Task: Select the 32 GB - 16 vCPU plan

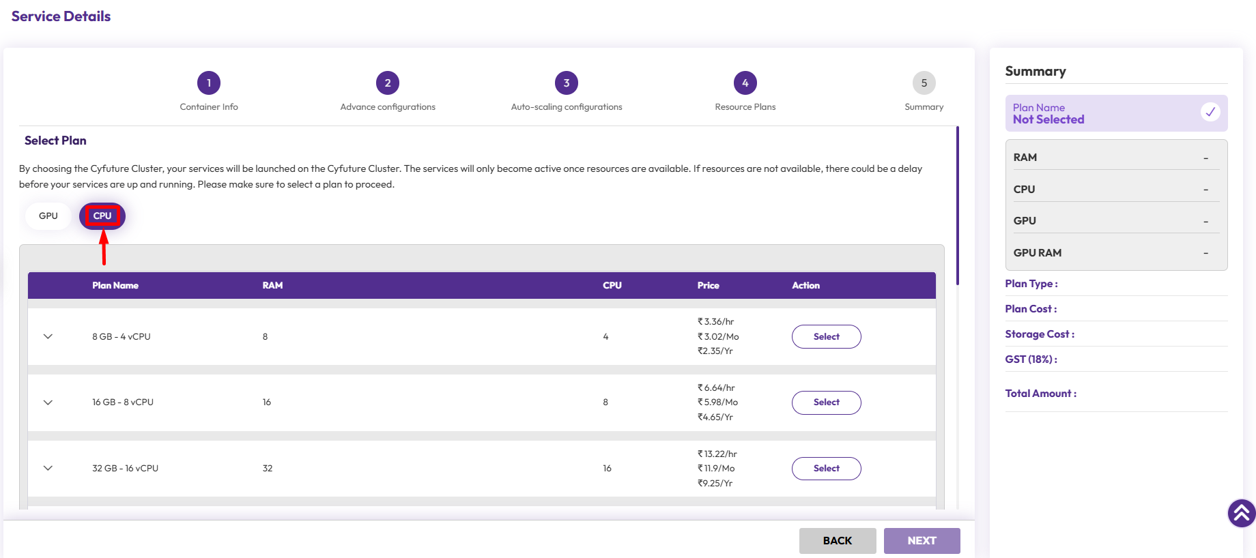Action: click(x=826, y=469)
